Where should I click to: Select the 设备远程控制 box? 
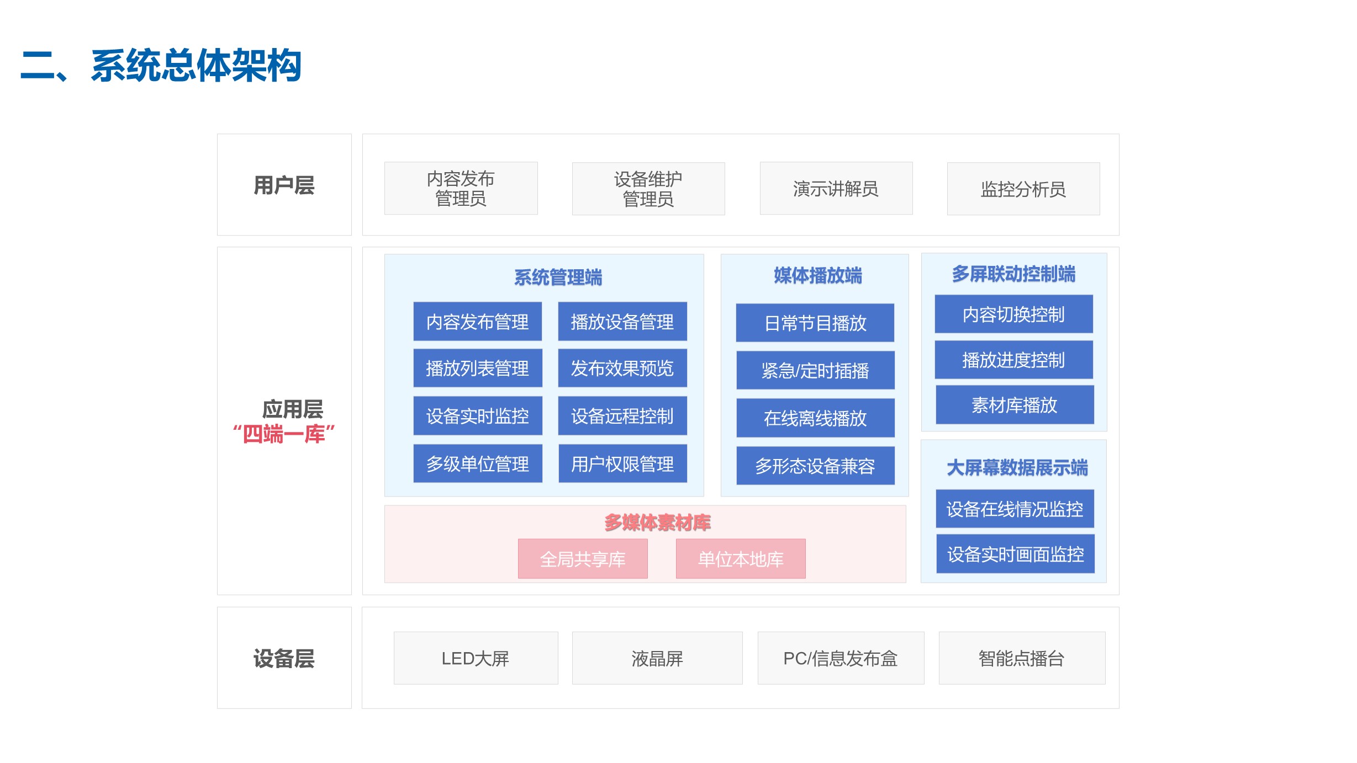pos(622,416)
